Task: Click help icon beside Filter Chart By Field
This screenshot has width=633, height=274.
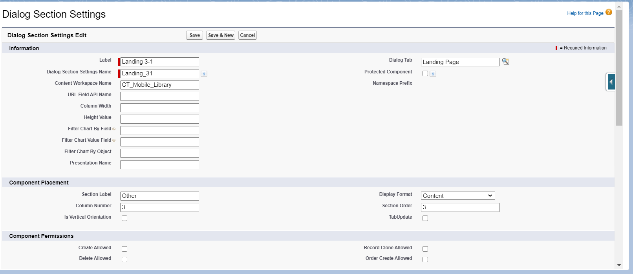Action: [114, 129]
